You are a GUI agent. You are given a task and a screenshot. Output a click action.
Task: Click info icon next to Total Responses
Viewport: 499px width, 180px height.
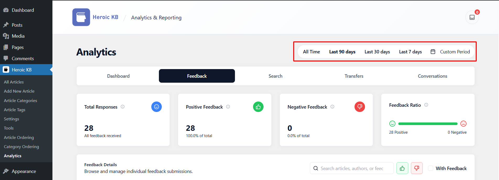tap(122, 106)
